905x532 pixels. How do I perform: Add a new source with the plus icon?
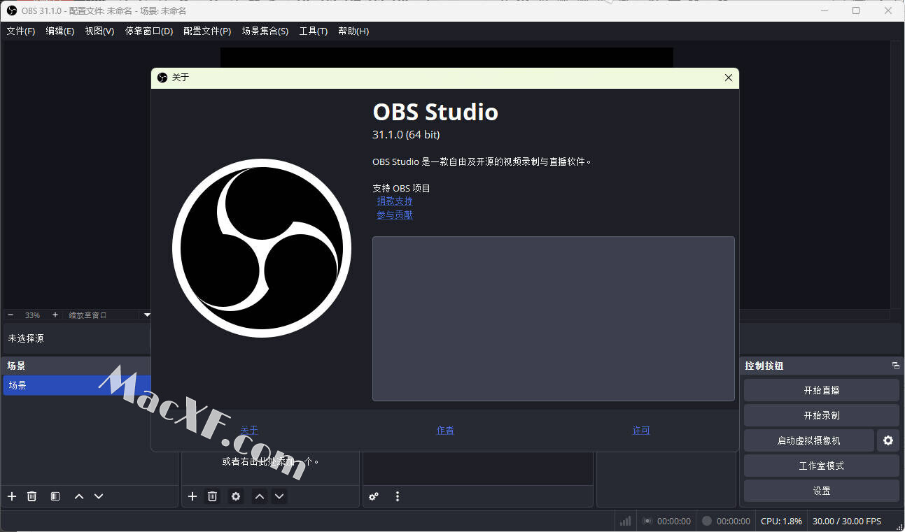(x=192, y=496)
